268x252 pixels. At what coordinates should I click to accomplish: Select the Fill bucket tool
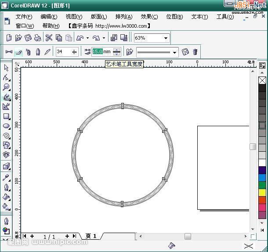[x=6, y=197]
